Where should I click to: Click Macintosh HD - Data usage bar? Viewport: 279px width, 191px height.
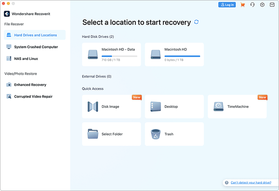pyautogui.click(x=120, y=56)
